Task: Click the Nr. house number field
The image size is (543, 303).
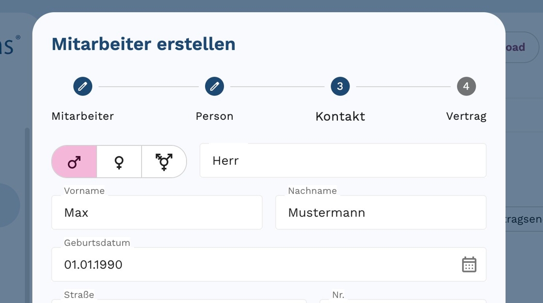Action: (402, 300)
